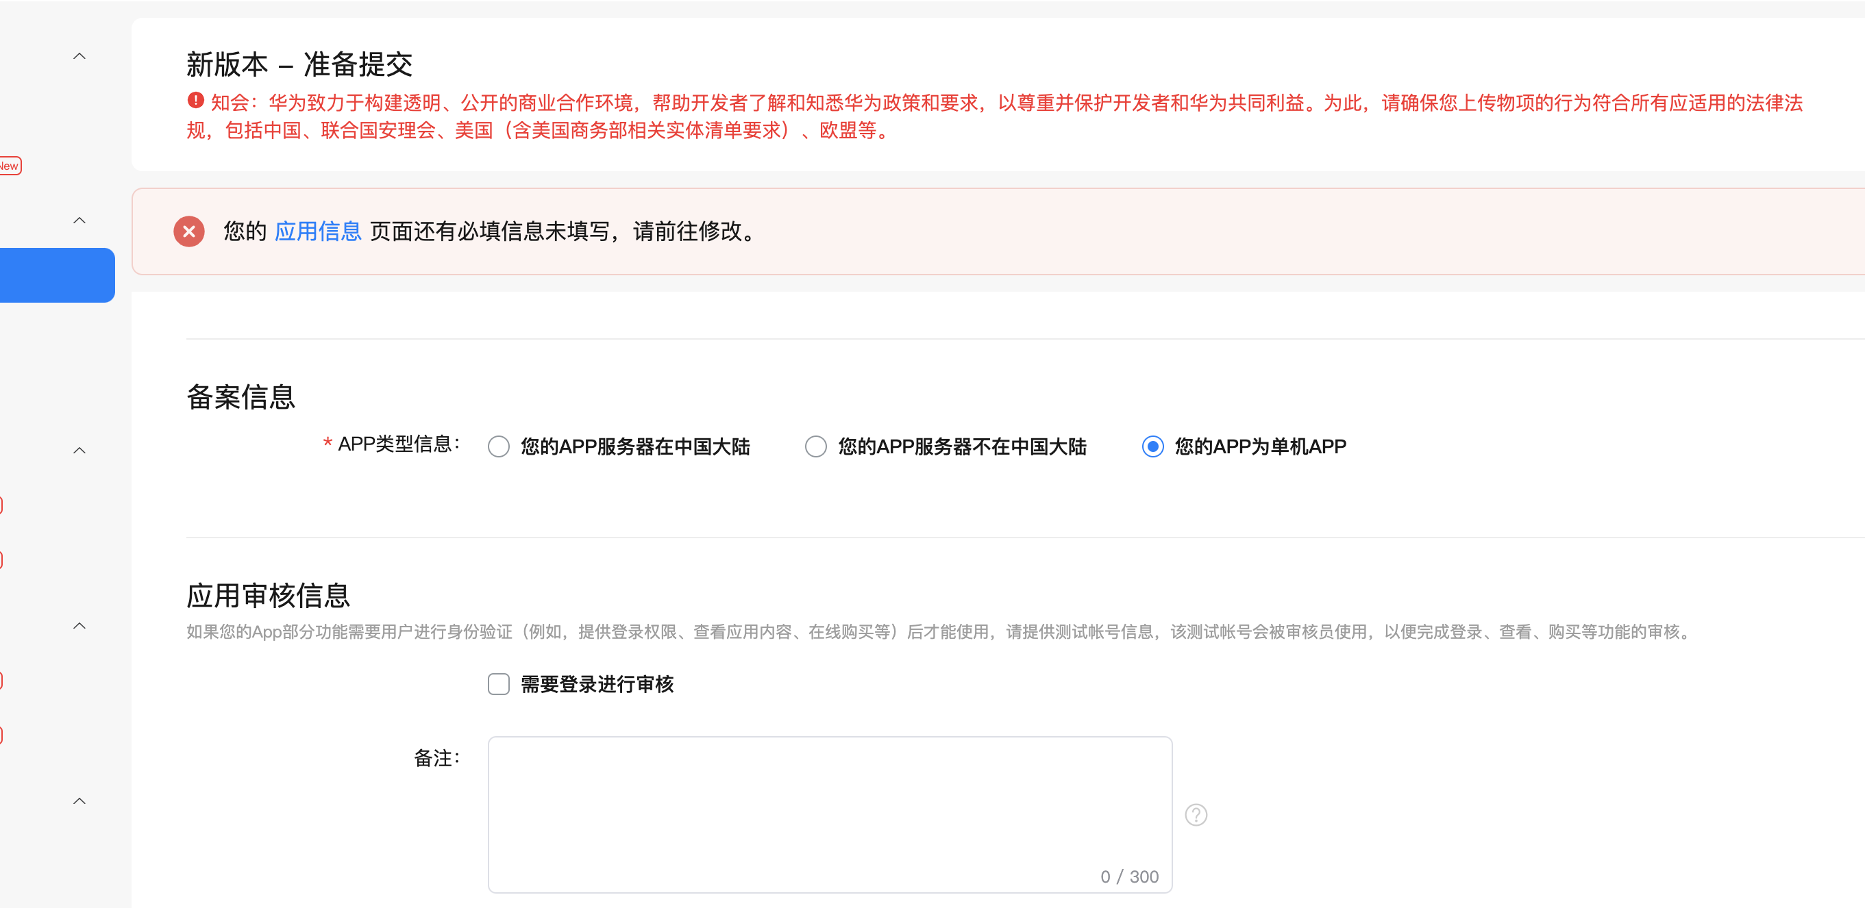This screenshot has height=908, width=1865.
Task: Enable the 需要登录进行审核 checkbox
Action: (x=498, y=683)
